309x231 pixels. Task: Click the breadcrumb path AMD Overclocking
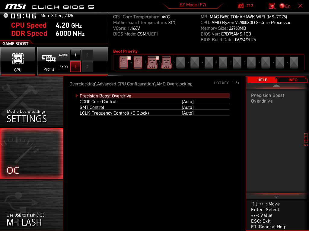[174, 84]
